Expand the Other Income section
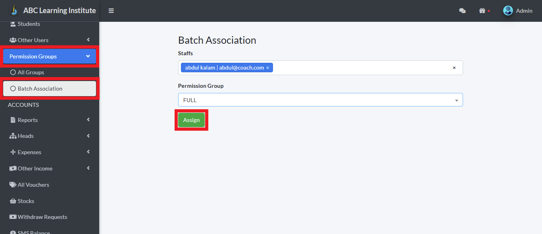This screenshot has width=542, height=234. (x=13, y=168)
